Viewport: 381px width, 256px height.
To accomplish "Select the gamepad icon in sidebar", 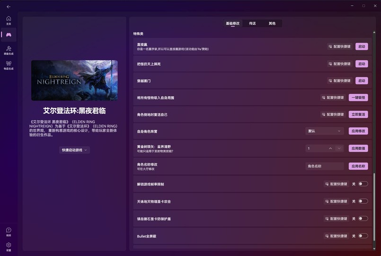I will pyautogui.click(x=9, y=35).
